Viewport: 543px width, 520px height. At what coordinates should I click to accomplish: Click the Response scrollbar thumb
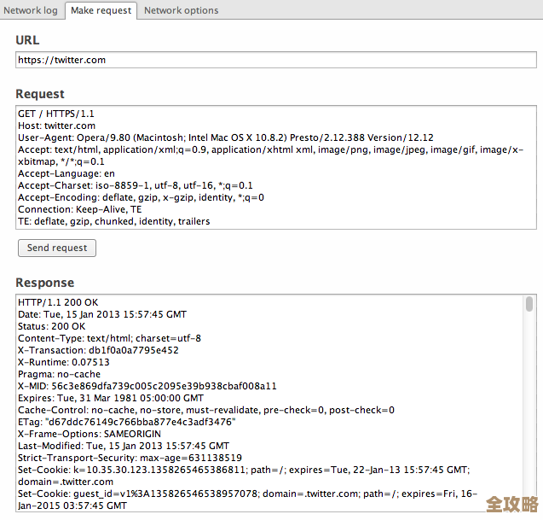pos(529,304)
